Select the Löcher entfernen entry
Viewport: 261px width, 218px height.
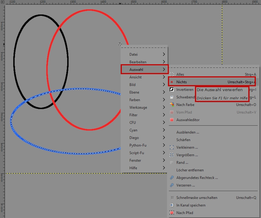pos(190,170)
